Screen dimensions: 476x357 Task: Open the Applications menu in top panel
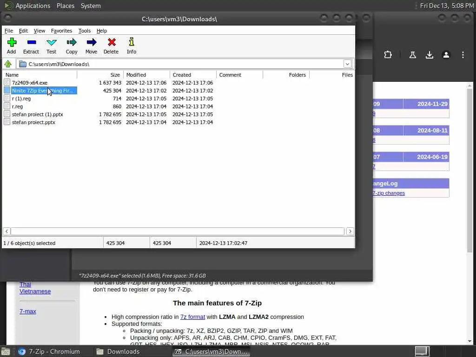(33, 6)
